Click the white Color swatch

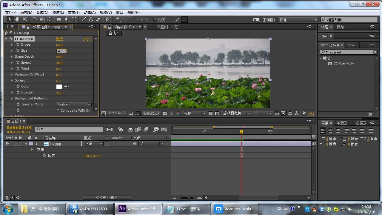tap(59, 87)
